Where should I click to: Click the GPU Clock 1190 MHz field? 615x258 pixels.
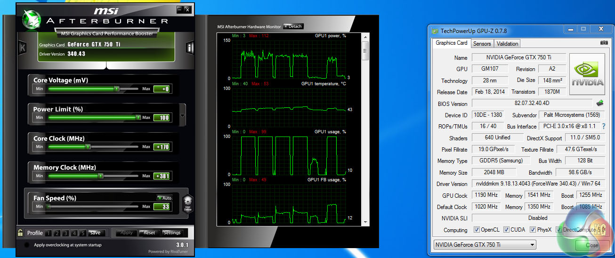[x=486, y=195]
